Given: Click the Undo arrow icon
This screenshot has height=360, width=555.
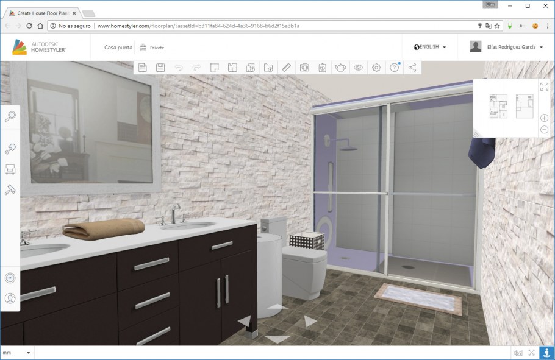Looking at the screenshot, I should click(x=177, y=67).
